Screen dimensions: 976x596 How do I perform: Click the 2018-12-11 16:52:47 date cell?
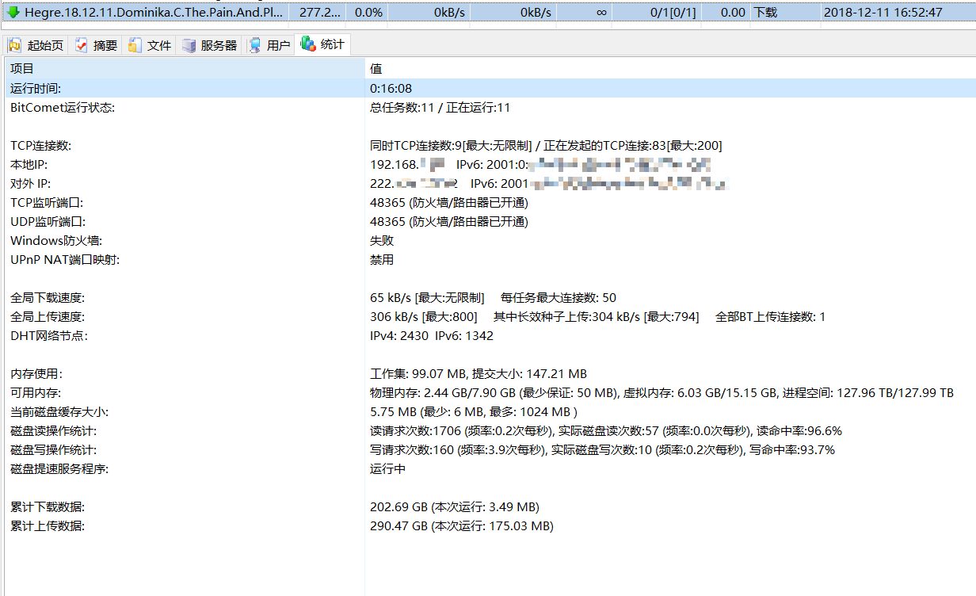[x=883, y=13]
